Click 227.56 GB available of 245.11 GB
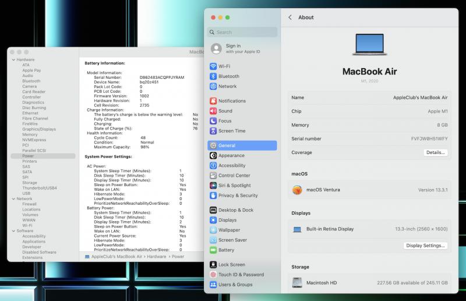The image size is (466, 301). click(412, 283)
